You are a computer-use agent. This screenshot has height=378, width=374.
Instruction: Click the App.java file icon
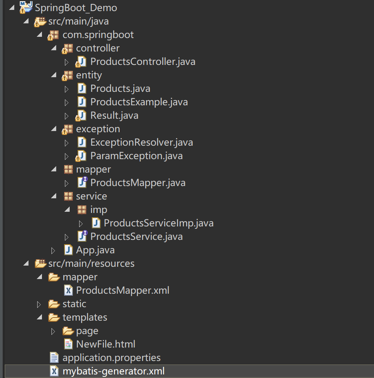pyautogui.click(x=68, y=250)
